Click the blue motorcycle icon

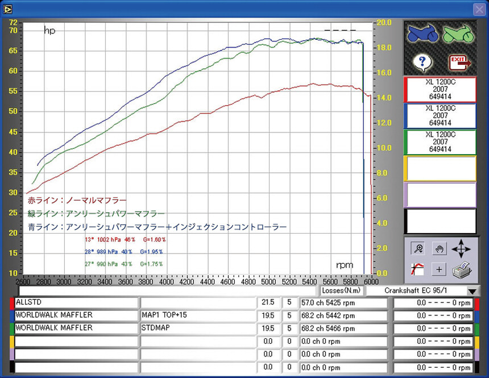(x=422, y=35)
